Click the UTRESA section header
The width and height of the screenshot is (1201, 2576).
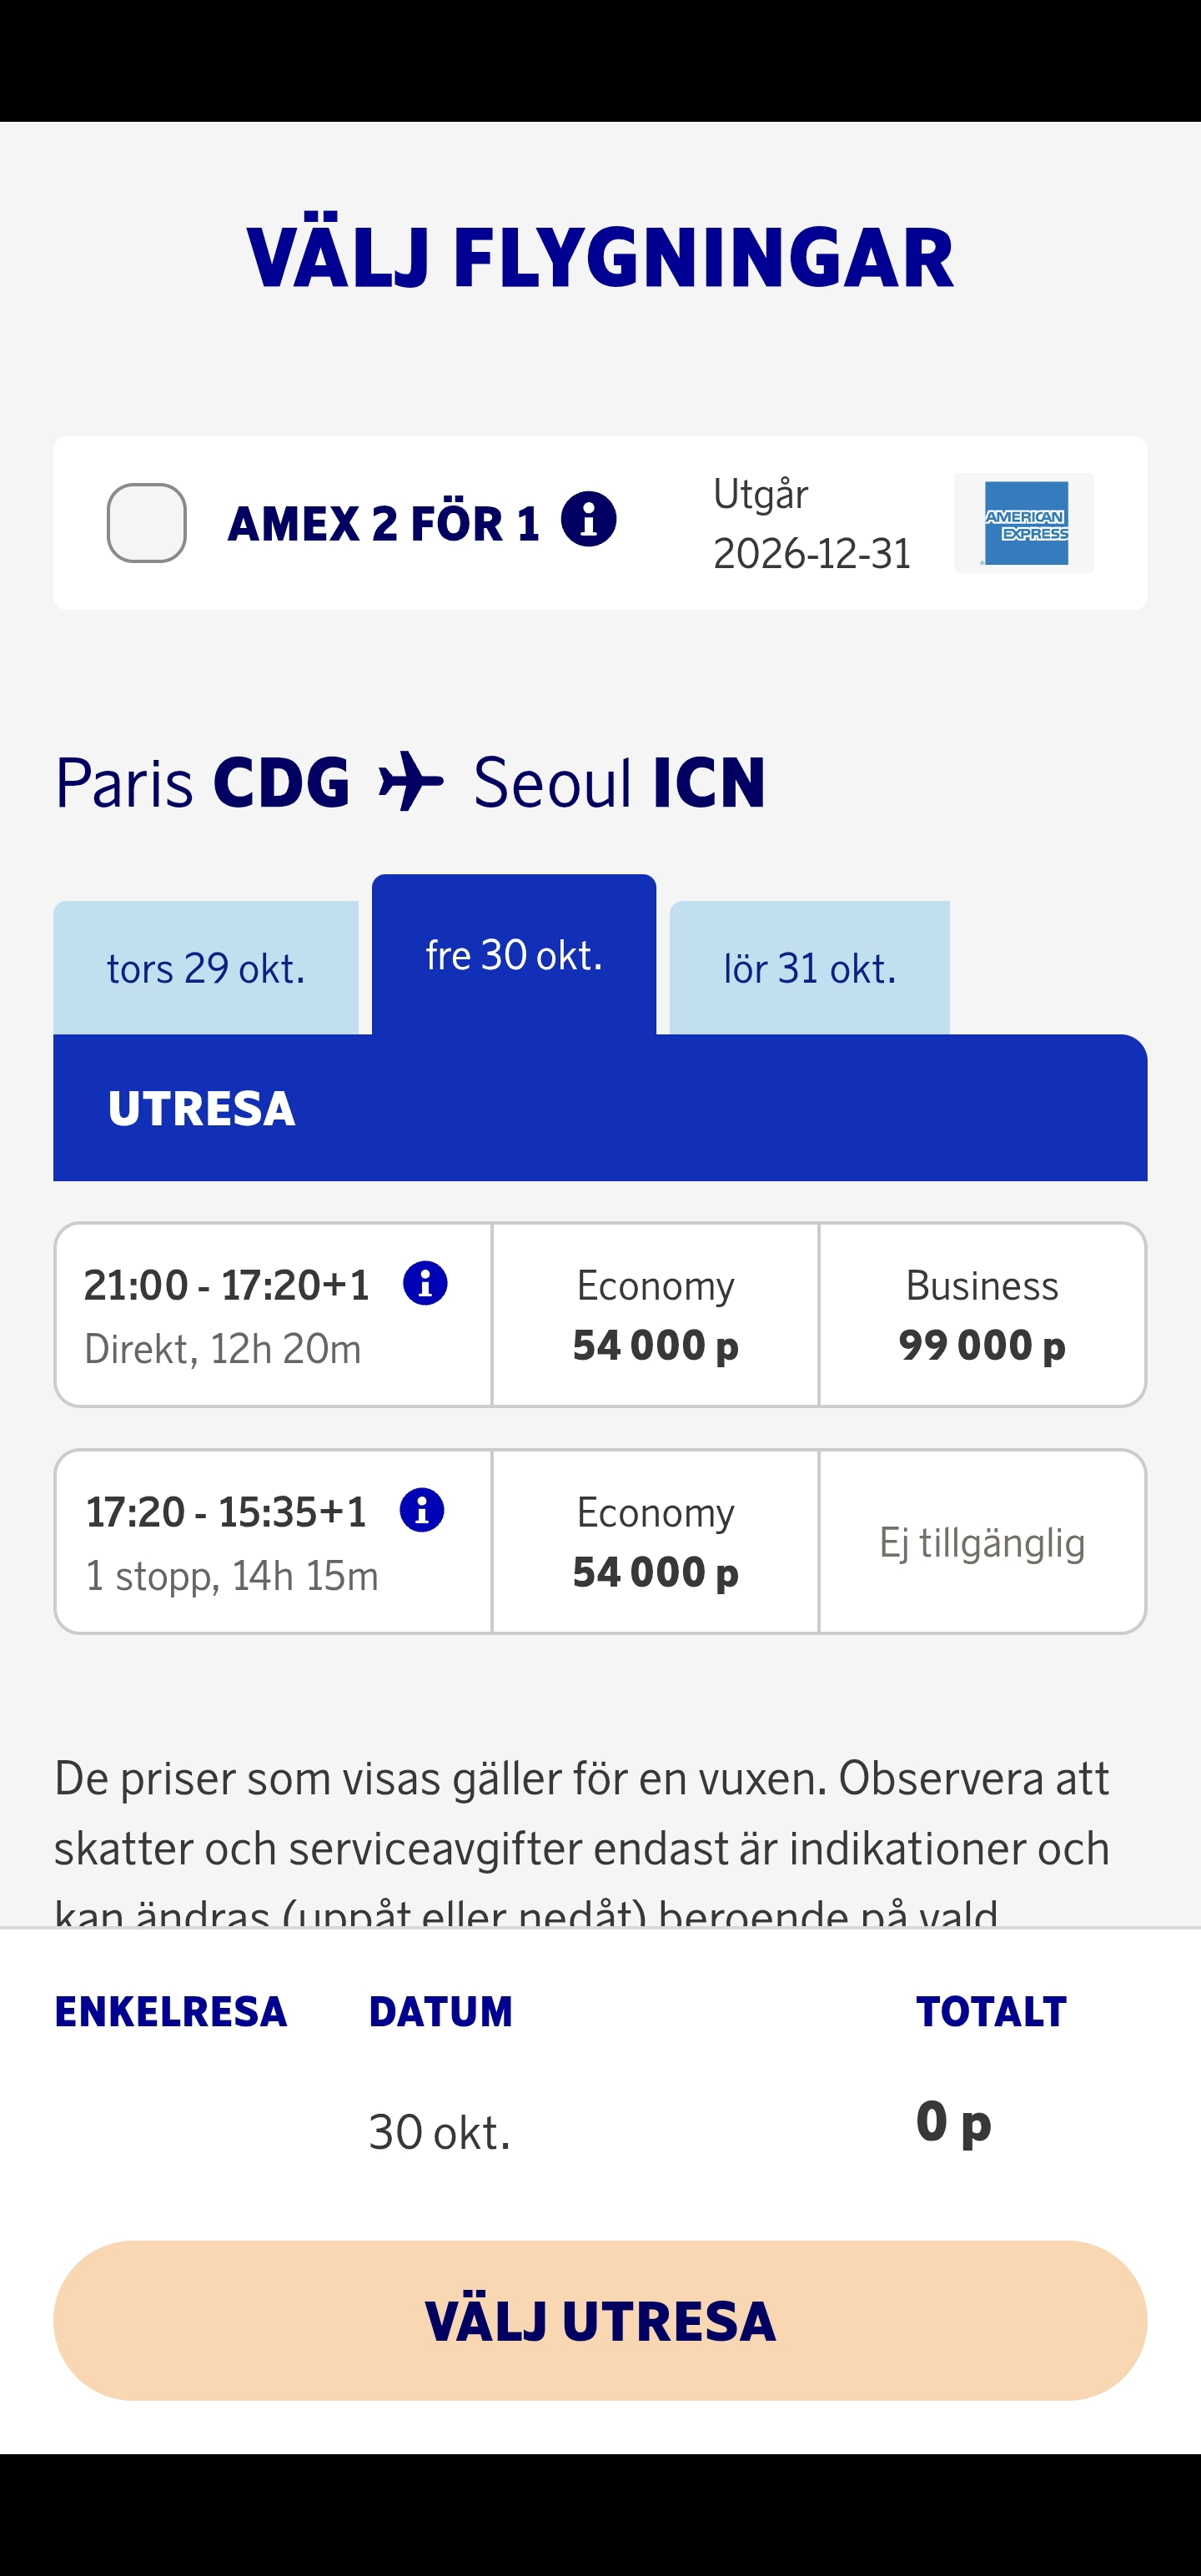click(x=600, y=1108)
